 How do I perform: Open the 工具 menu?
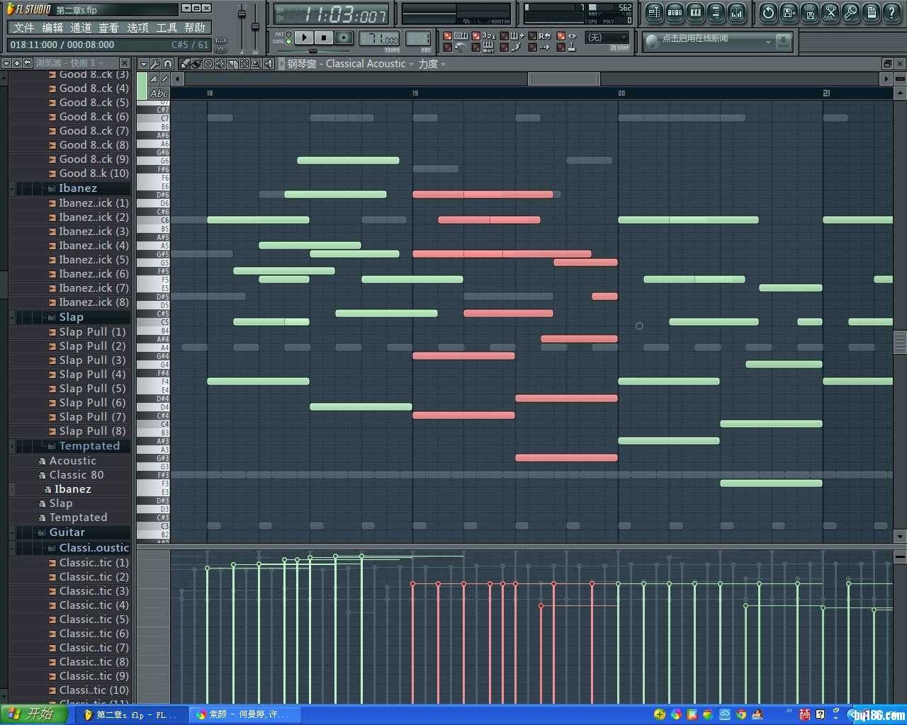167,28
